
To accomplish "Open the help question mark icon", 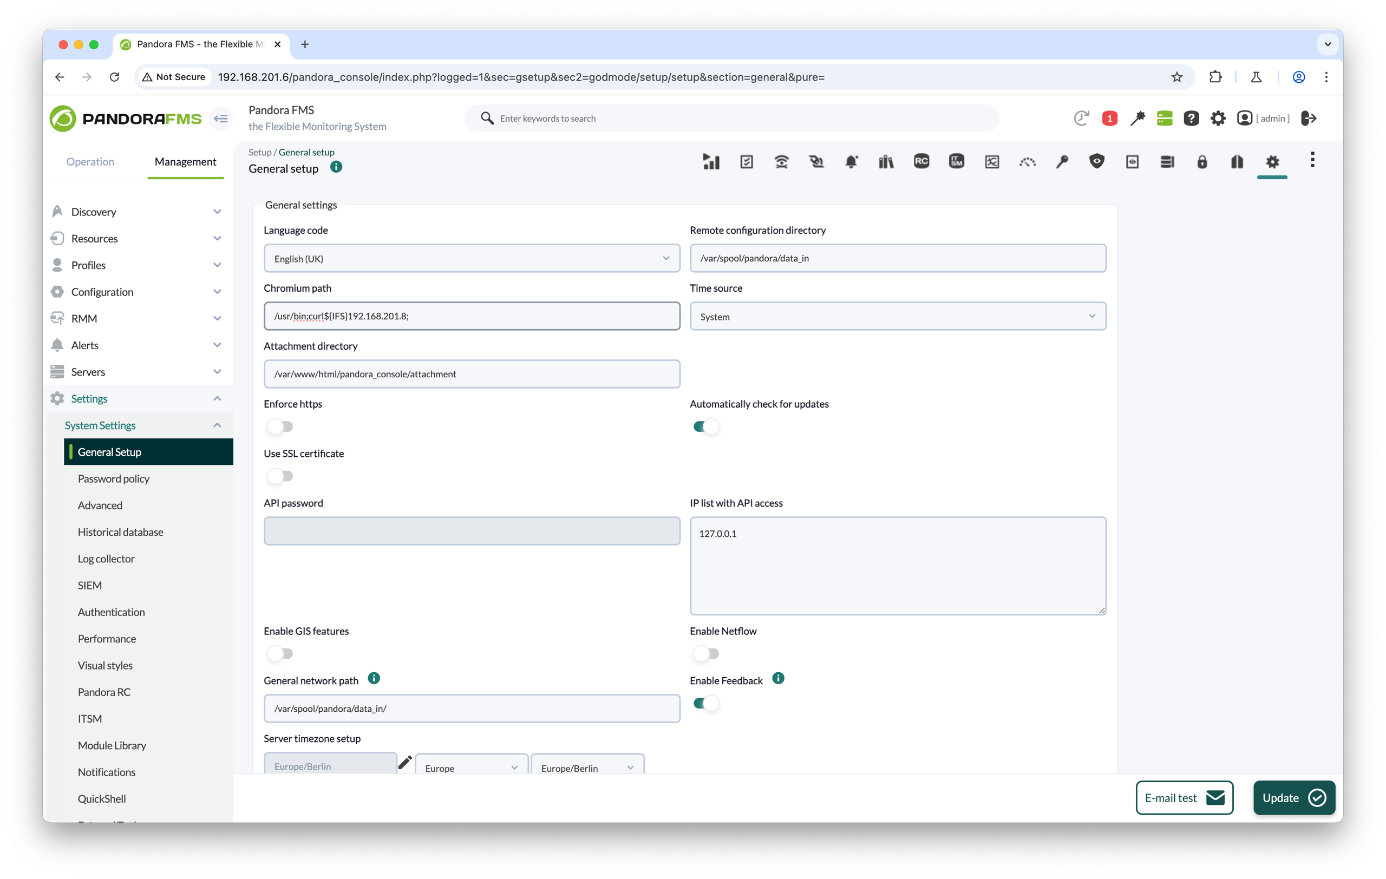I will (1191, 119).
